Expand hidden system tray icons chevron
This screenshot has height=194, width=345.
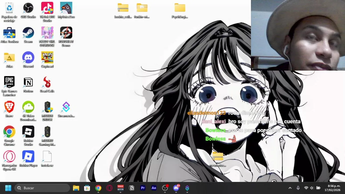pyautogui.click(x=290, y=188)
